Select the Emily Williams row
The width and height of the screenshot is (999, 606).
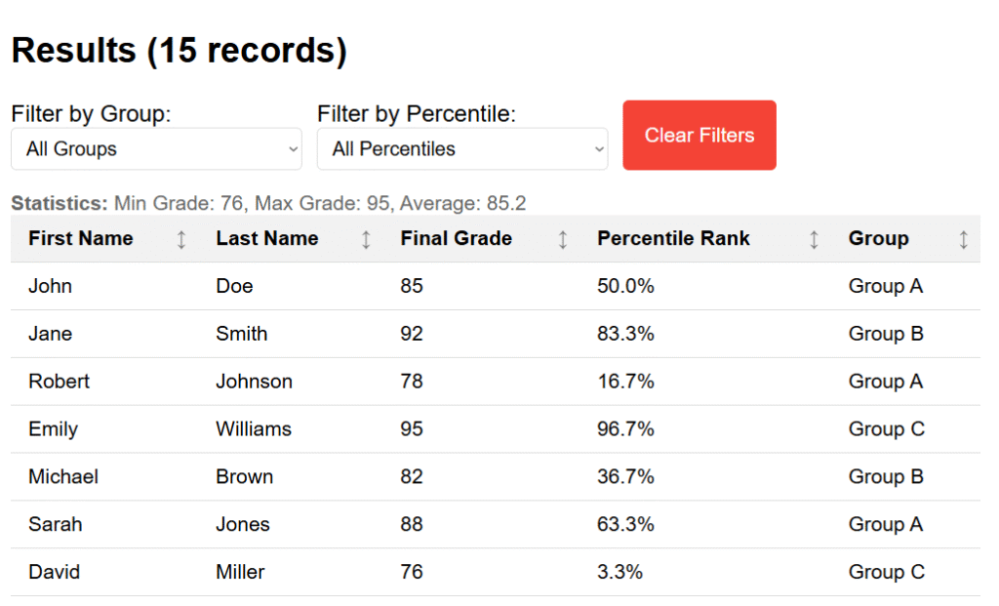tap(496, 428)
